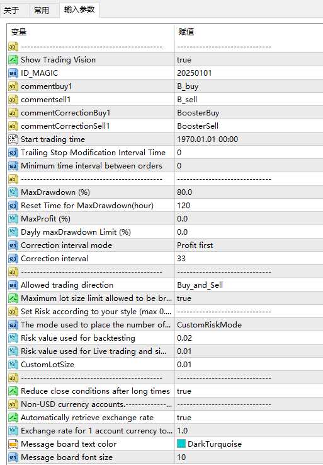This screenshot has height=465, width=323.
Task: Edit the Correction interval value 33
Action: (x=249, y=259)
